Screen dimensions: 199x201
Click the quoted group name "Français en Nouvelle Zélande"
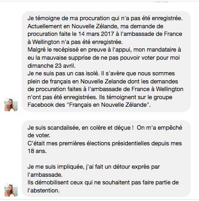108,105
